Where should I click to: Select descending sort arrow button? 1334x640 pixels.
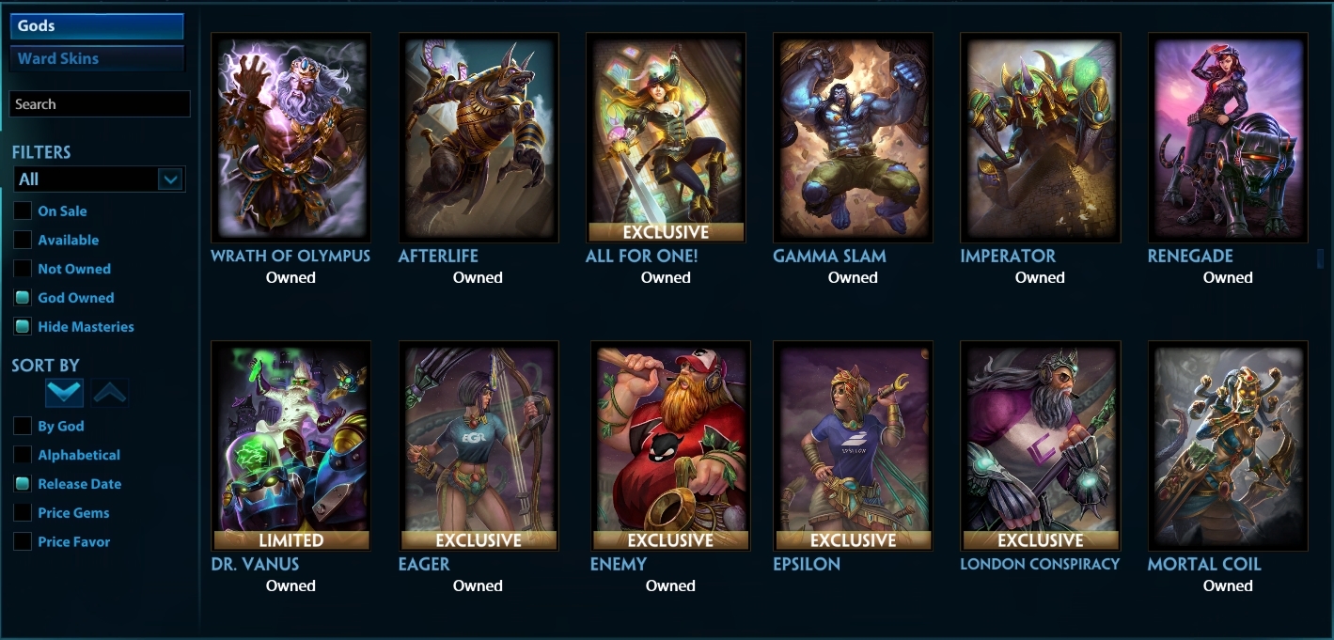pos(64,393)
